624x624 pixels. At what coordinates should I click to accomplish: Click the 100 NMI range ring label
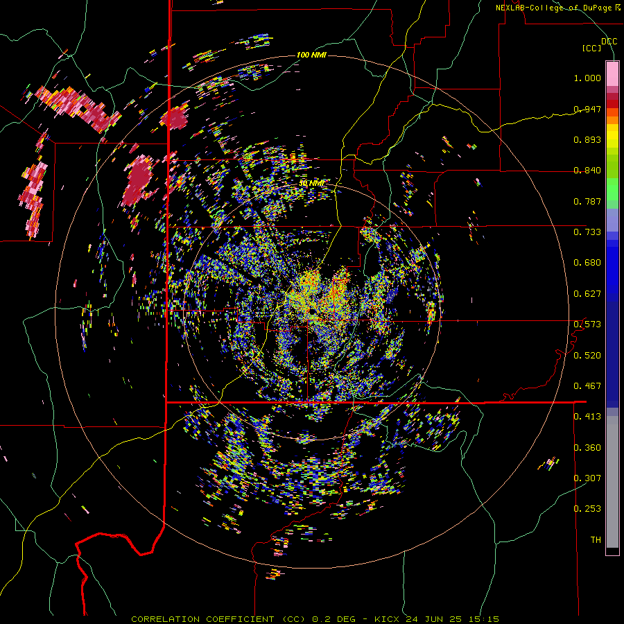pos(311,55)
